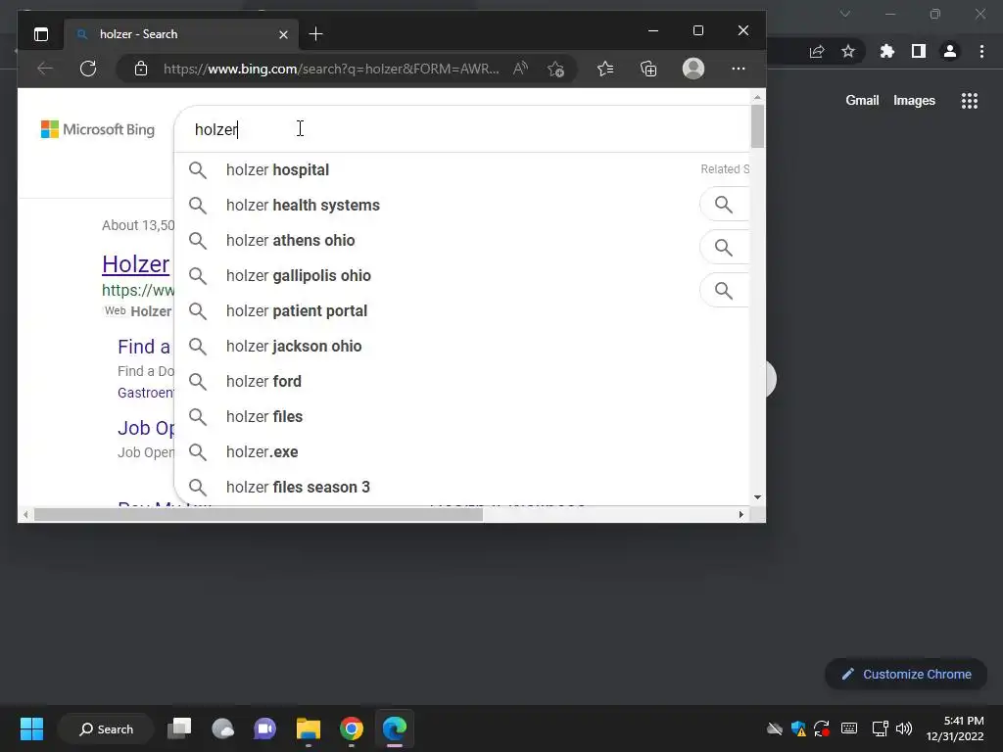1003x752 pixels.
Task: Click Chrome share page icon
Action: tap(817, 51)
